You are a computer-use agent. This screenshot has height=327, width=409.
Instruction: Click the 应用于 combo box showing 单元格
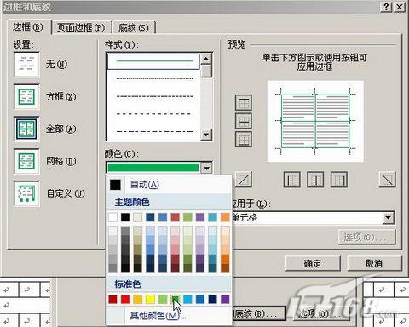tap(314, 218)
